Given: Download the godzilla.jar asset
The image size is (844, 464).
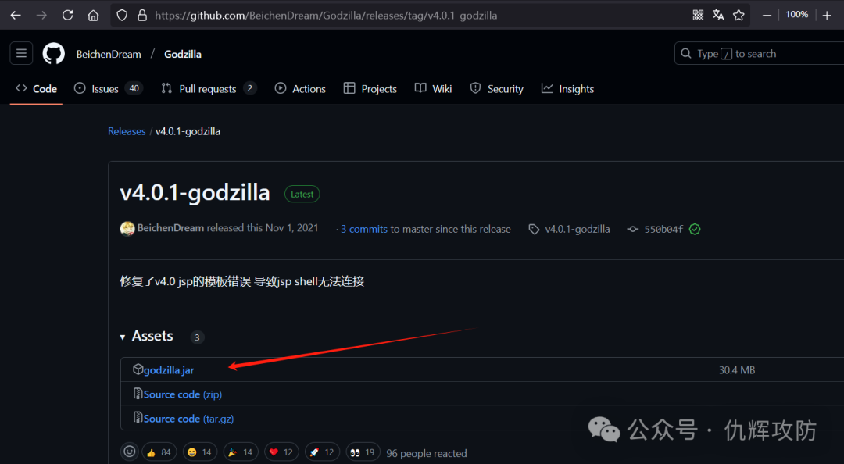Looking at the screenshot, I should (169, 369).
